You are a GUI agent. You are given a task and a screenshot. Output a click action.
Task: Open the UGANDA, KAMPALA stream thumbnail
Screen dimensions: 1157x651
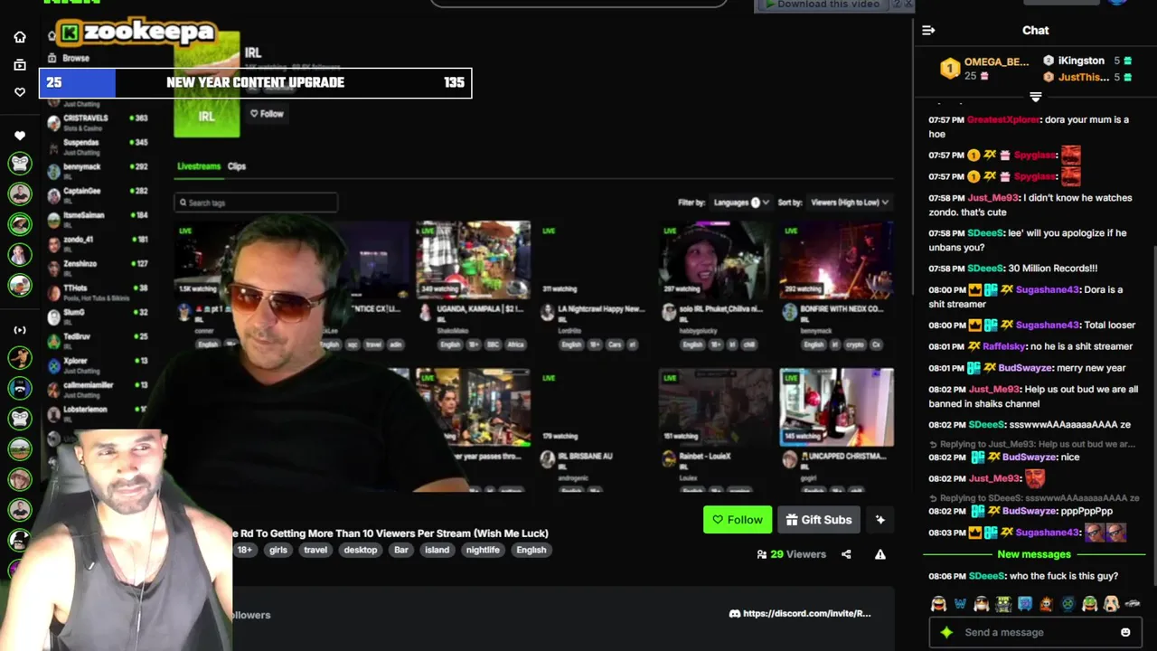473,259
